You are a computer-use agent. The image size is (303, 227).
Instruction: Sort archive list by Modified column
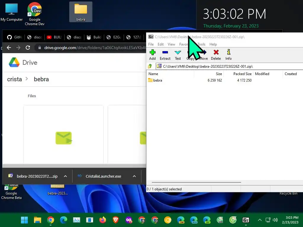(268, 74)
